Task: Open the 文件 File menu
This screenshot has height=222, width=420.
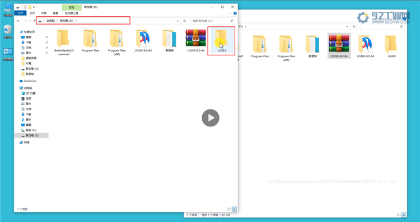Action: [20, 13]
